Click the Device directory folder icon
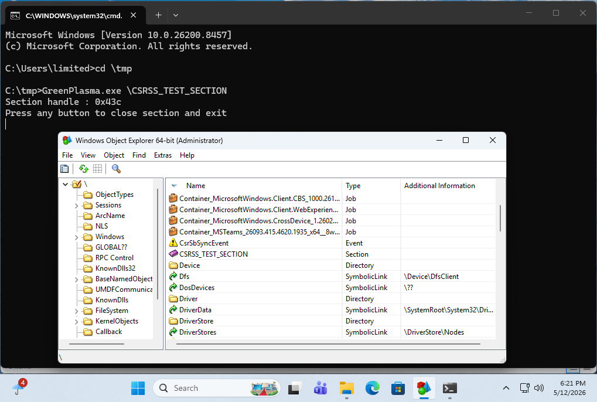597x402 pixels. coord(173,265)
